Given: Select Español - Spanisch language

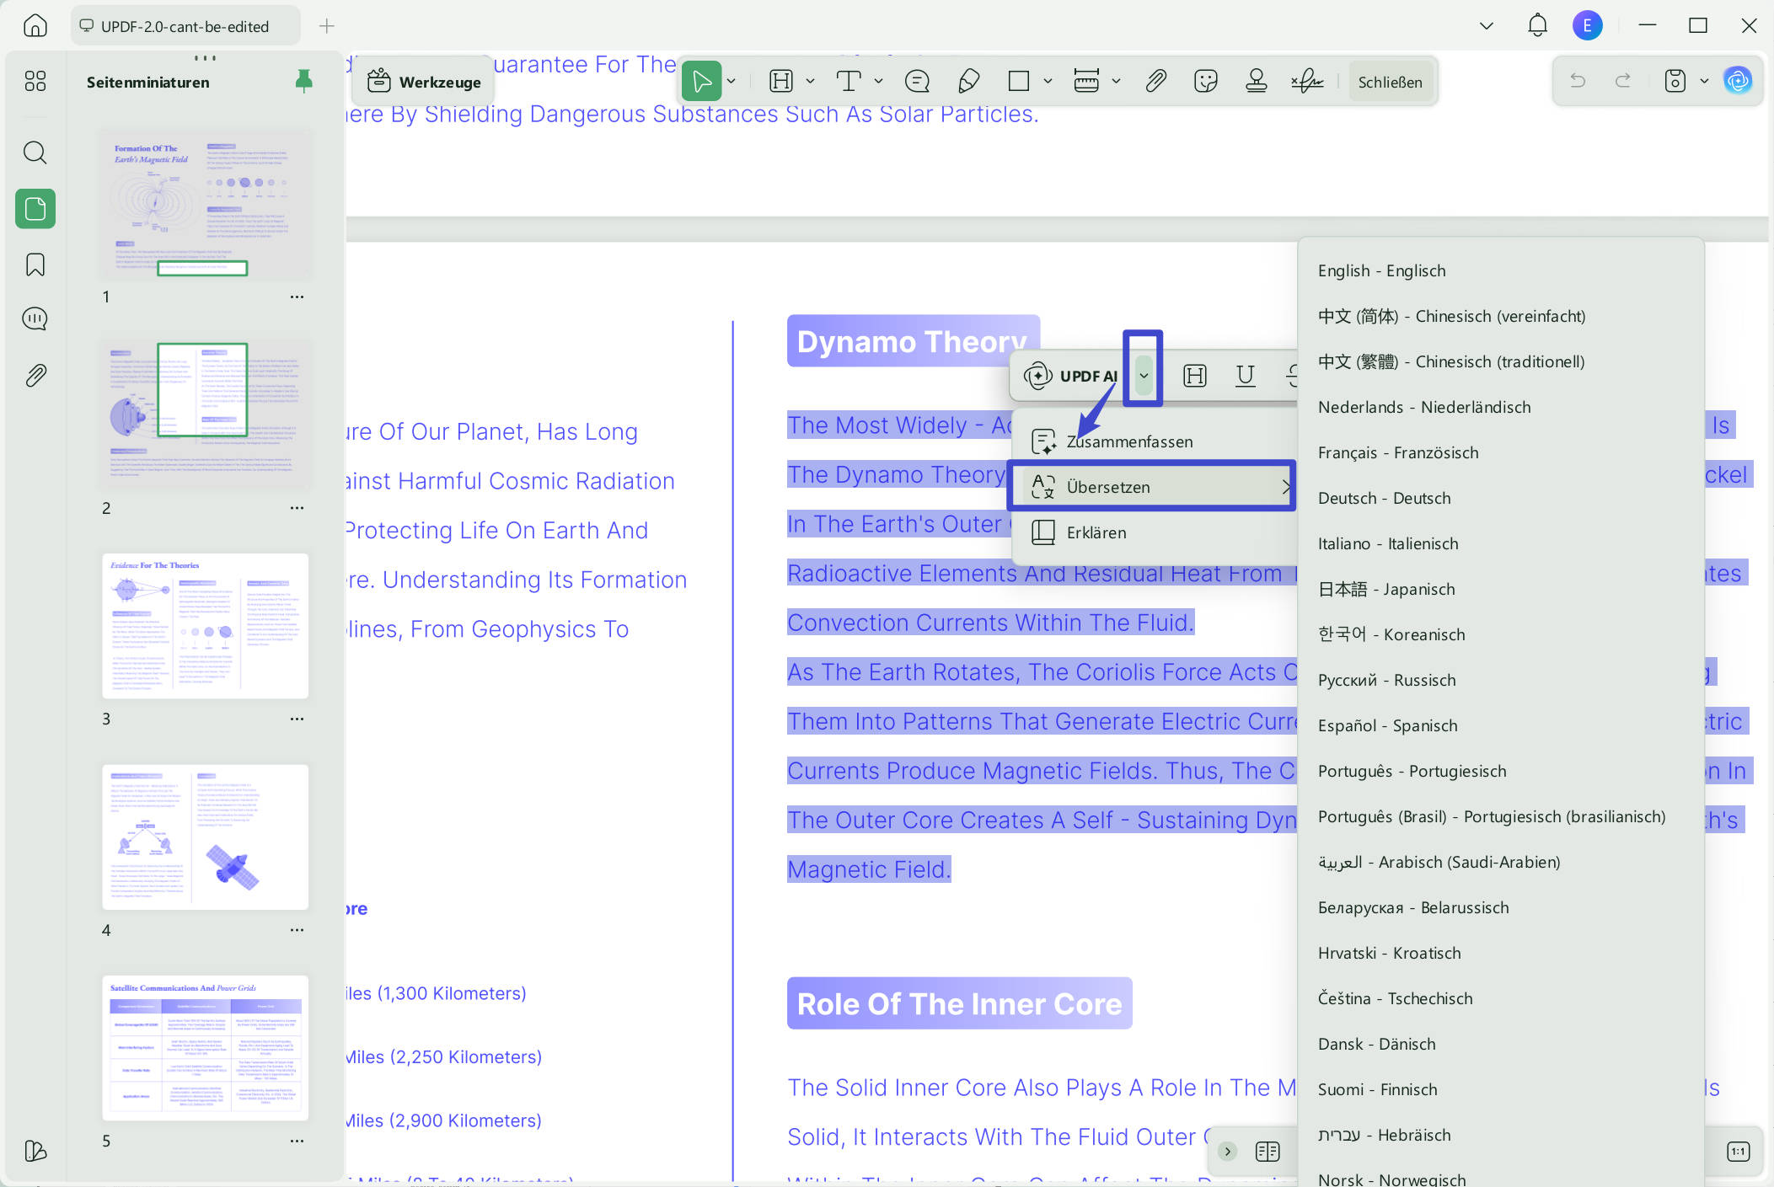Looking at the screenshot, I should pyautogui.click(x=1500, y=725).
